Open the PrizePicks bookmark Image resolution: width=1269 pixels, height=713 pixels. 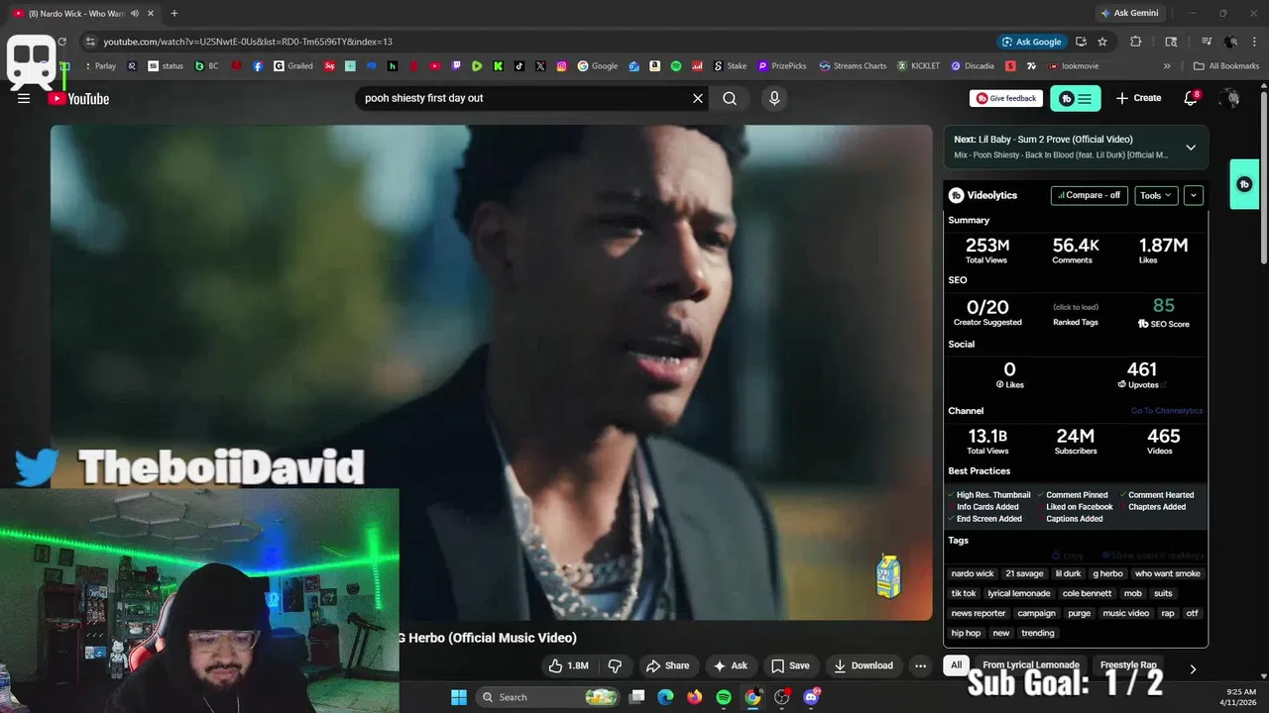(782, 66)
